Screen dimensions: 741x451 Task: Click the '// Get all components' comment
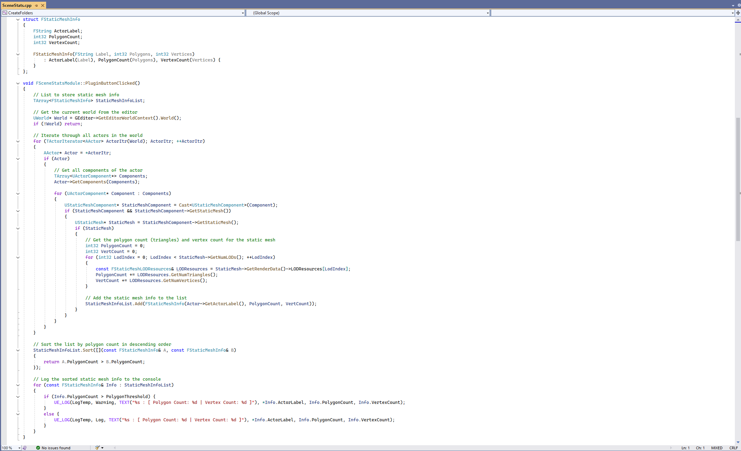(x=98, y=170)
